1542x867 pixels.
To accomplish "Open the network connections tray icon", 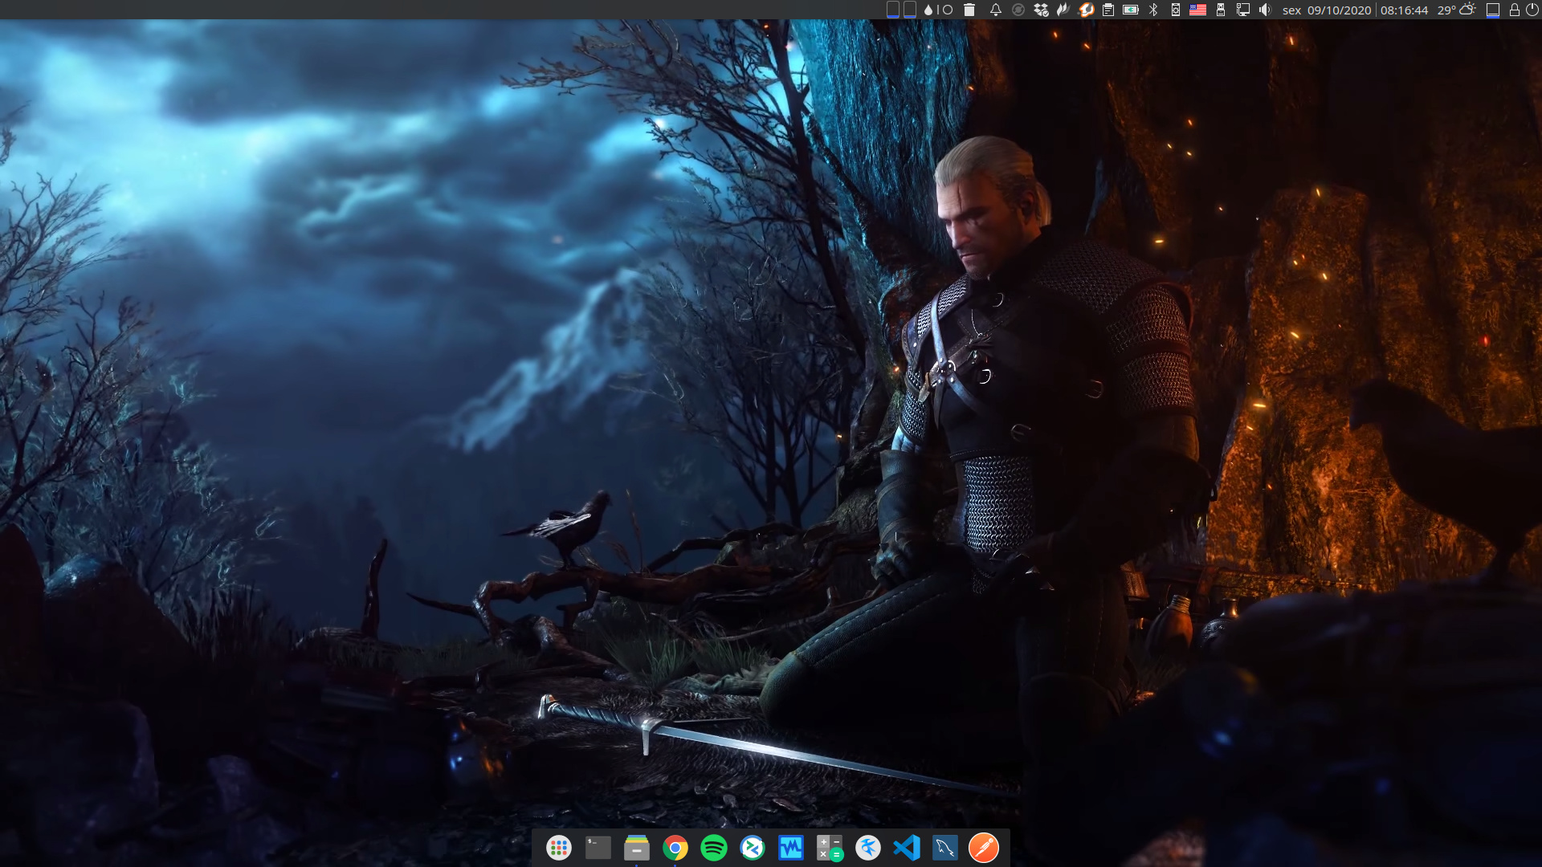I will (x=1243, y=10).
